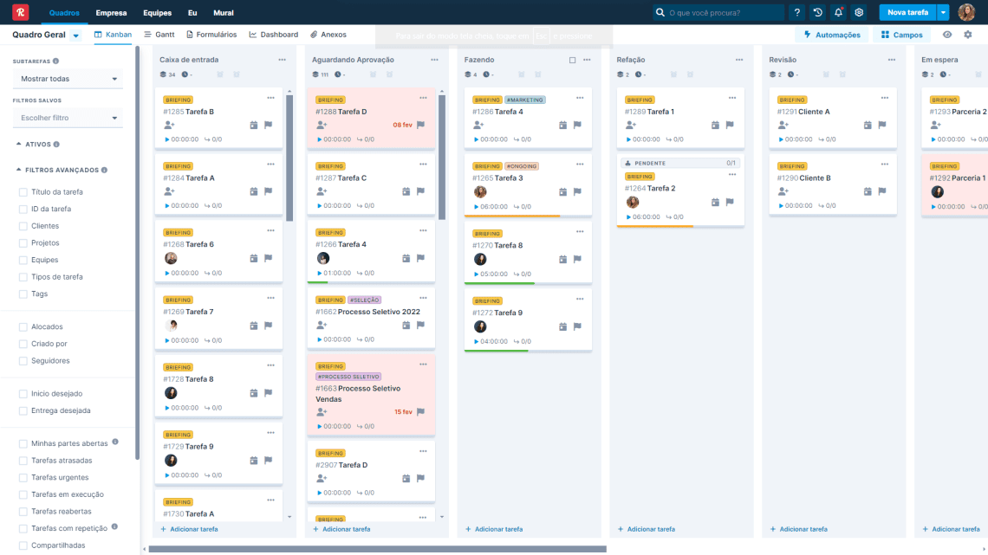Open the arrow dropdown next to Nova tarefa
988x555 pixels.
tap(943, 13)
